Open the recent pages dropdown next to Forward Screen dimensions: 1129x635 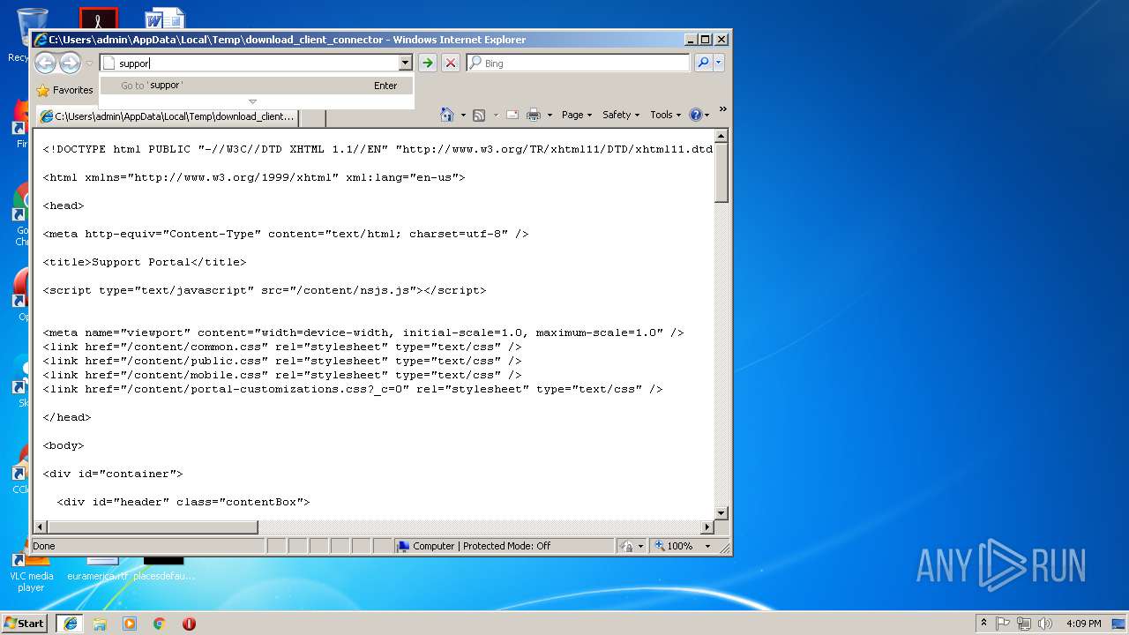[89, 63]
